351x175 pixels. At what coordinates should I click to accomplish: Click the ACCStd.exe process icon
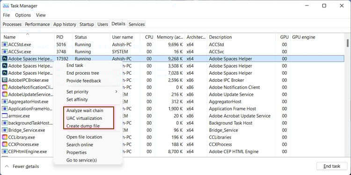[5, 44]
